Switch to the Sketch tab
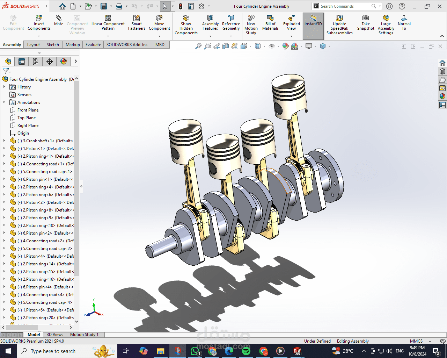 53,45
